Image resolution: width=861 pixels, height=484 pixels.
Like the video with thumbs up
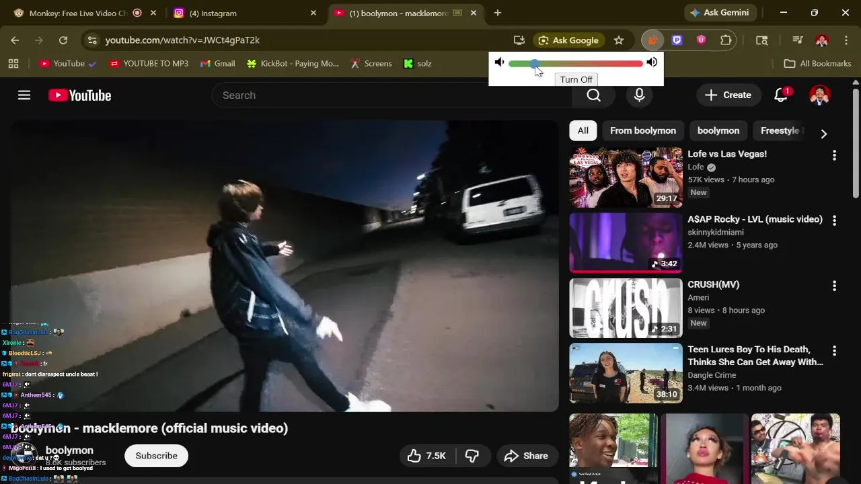426,456
